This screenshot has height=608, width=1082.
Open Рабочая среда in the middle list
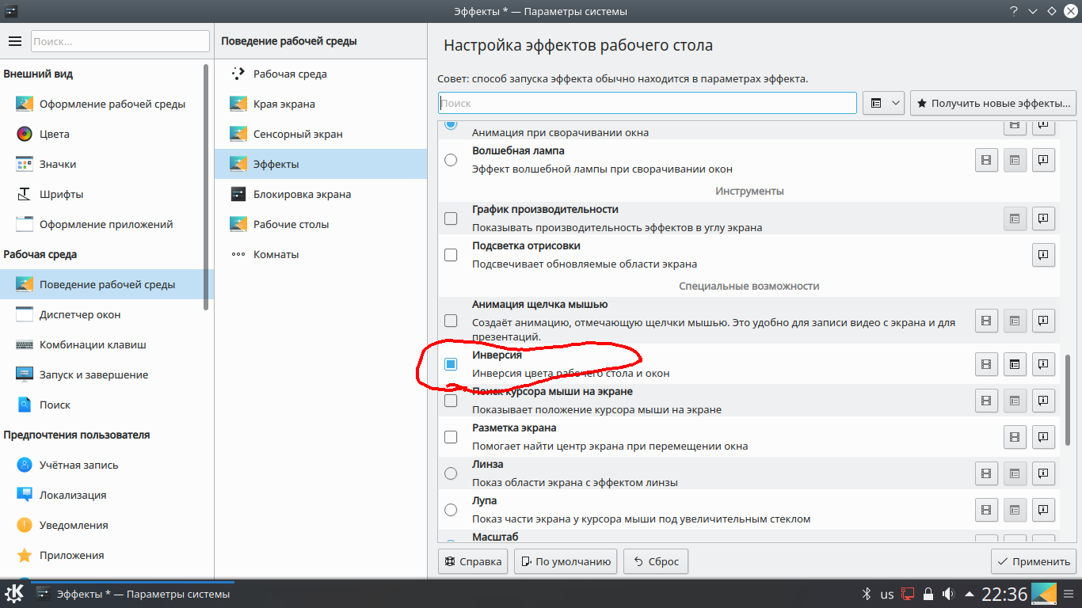point(321,74)
